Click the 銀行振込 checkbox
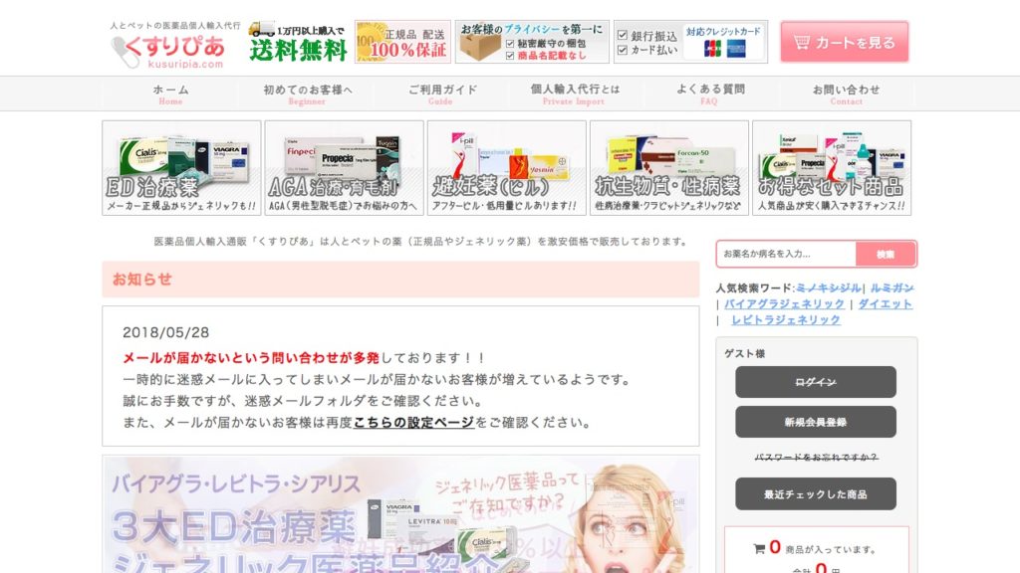This screenshot has width=1020, height=573. point(623,35)
